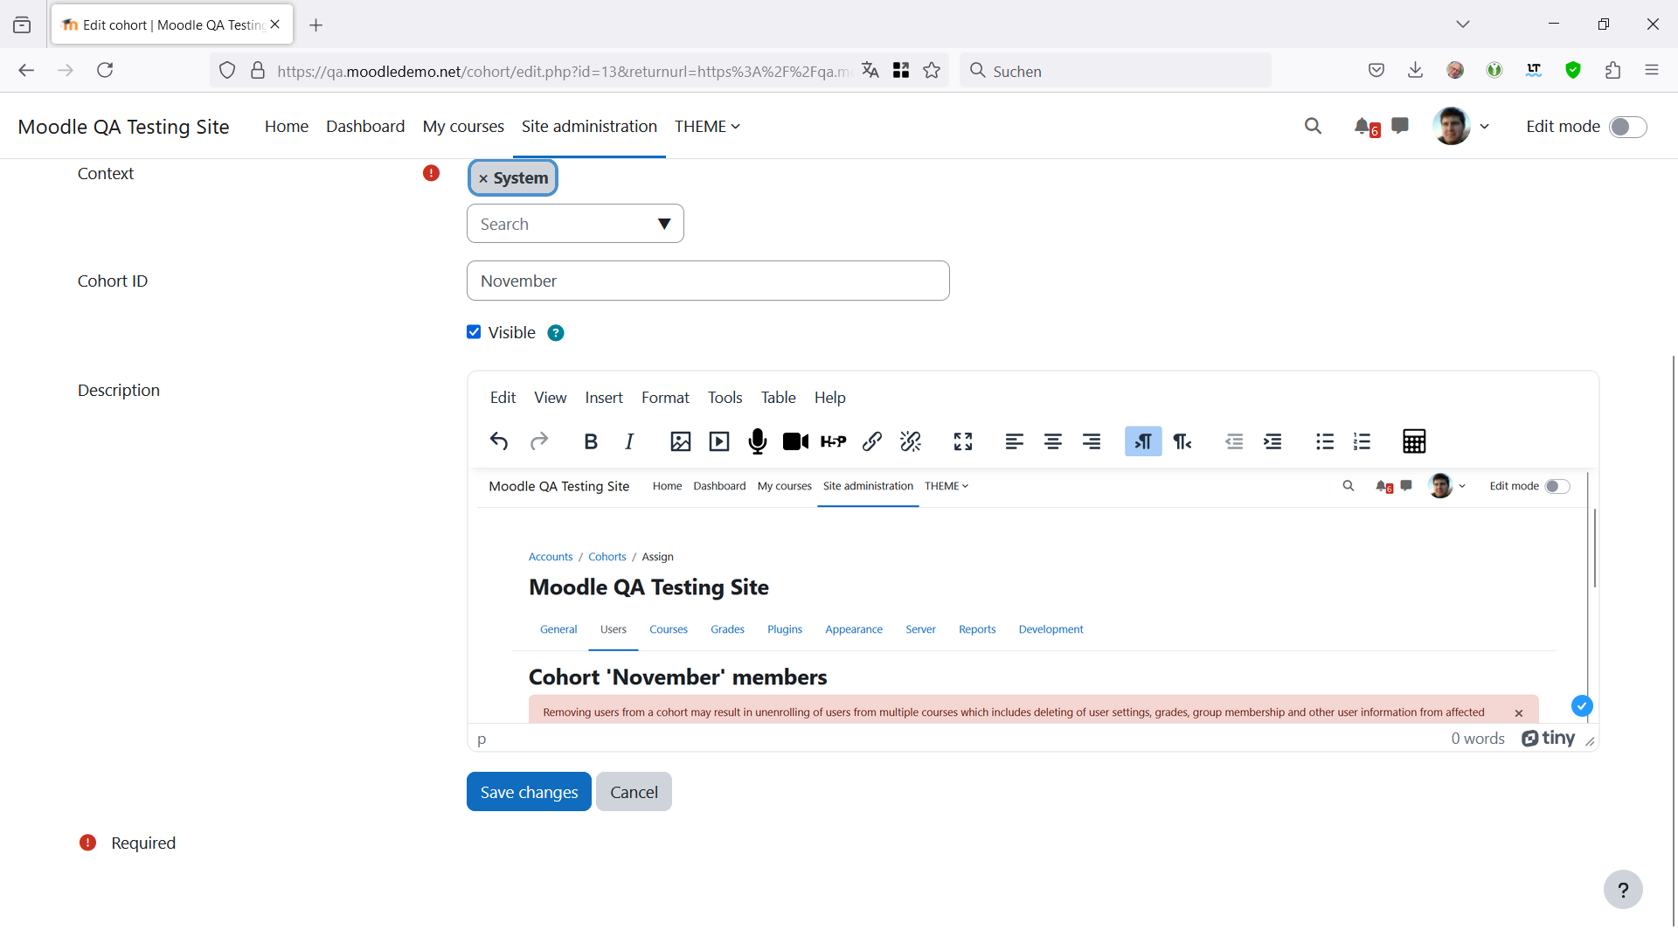1678x944 pixels.
Task: Insert H5P content from the toolbar
Action: [x=834, y=441]
